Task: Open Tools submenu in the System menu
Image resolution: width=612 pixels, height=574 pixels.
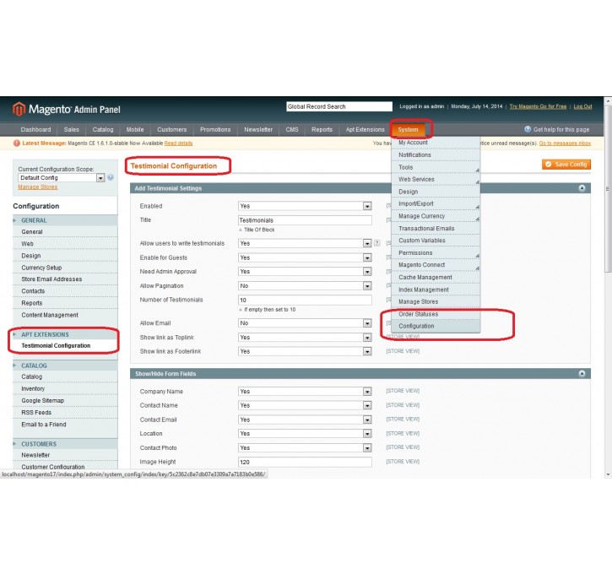Action: tap(436, 167)
